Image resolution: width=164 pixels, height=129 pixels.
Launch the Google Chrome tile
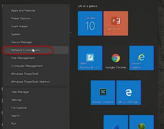tap(116, 58)
